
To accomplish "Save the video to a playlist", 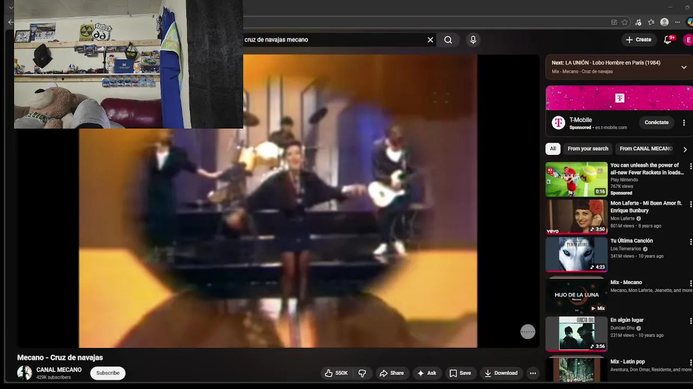I will tap(460, 373).
